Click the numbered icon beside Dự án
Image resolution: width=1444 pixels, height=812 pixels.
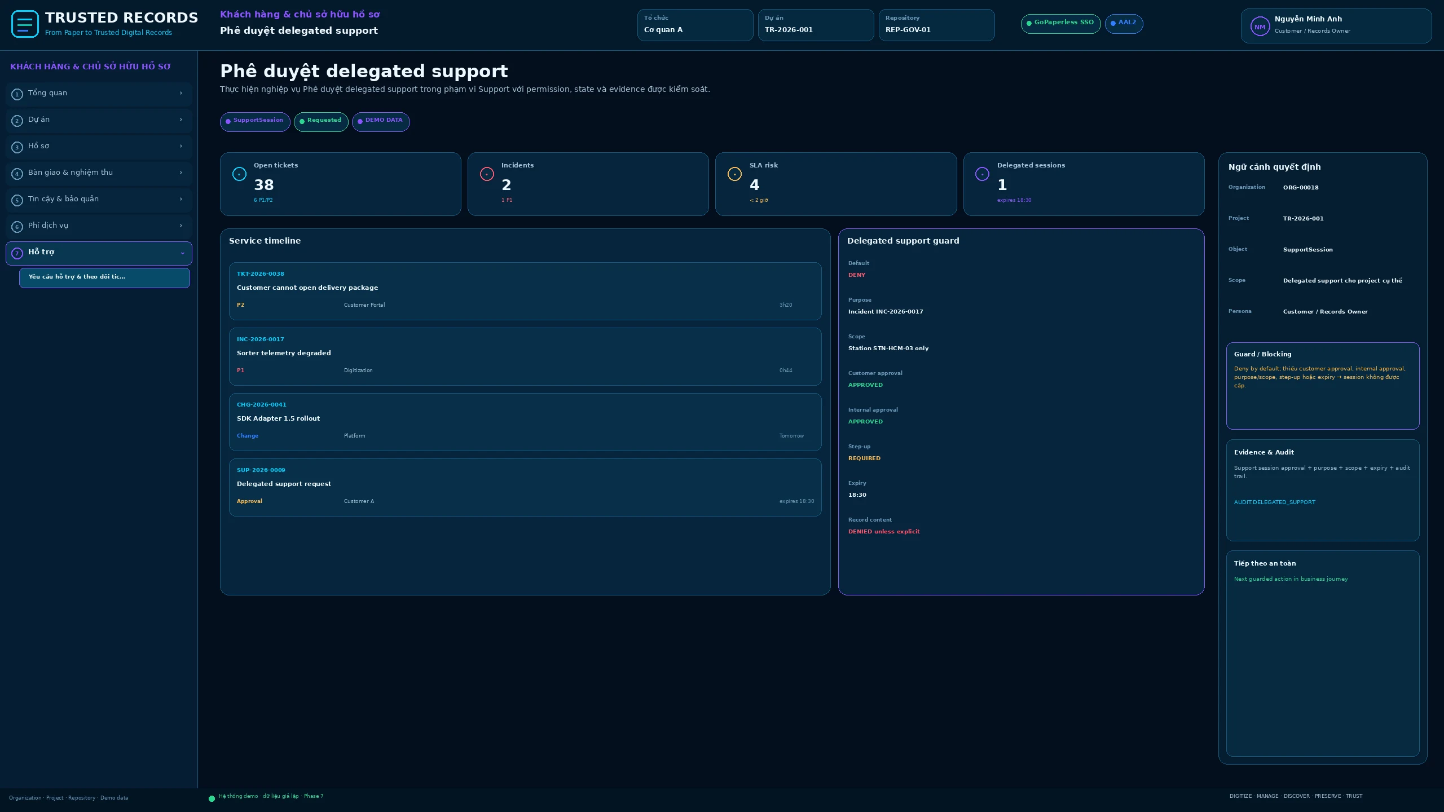coord(17,121)
